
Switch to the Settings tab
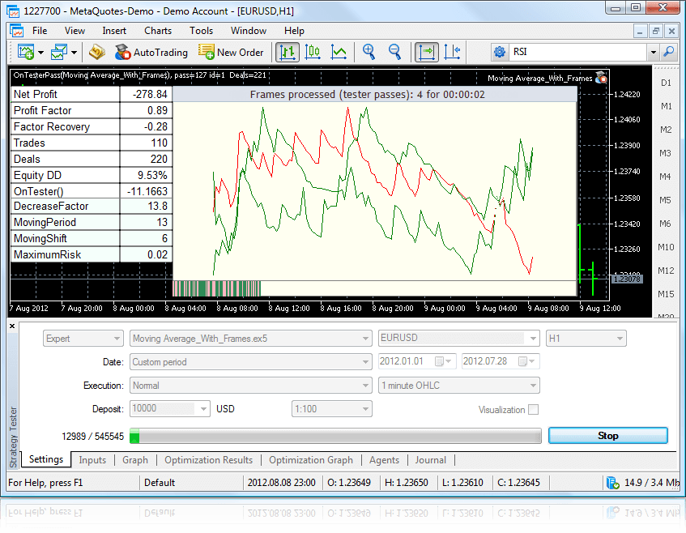tap(46, 459)
